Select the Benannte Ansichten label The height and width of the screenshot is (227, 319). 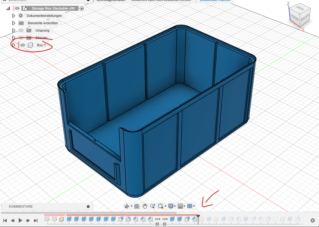[43, 23]
